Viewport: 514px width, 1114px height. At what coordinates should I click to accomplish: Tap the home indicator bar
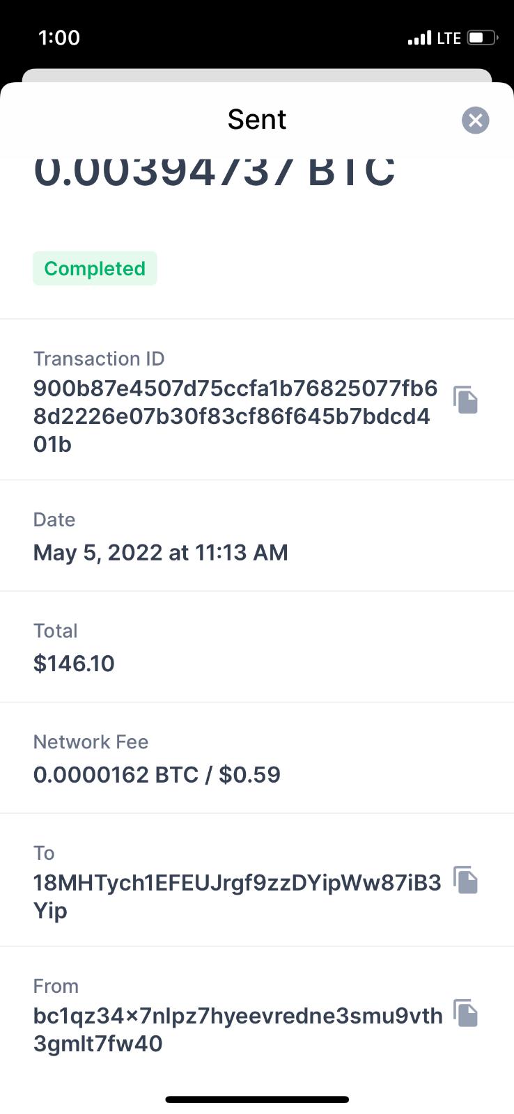point(257,1100)
